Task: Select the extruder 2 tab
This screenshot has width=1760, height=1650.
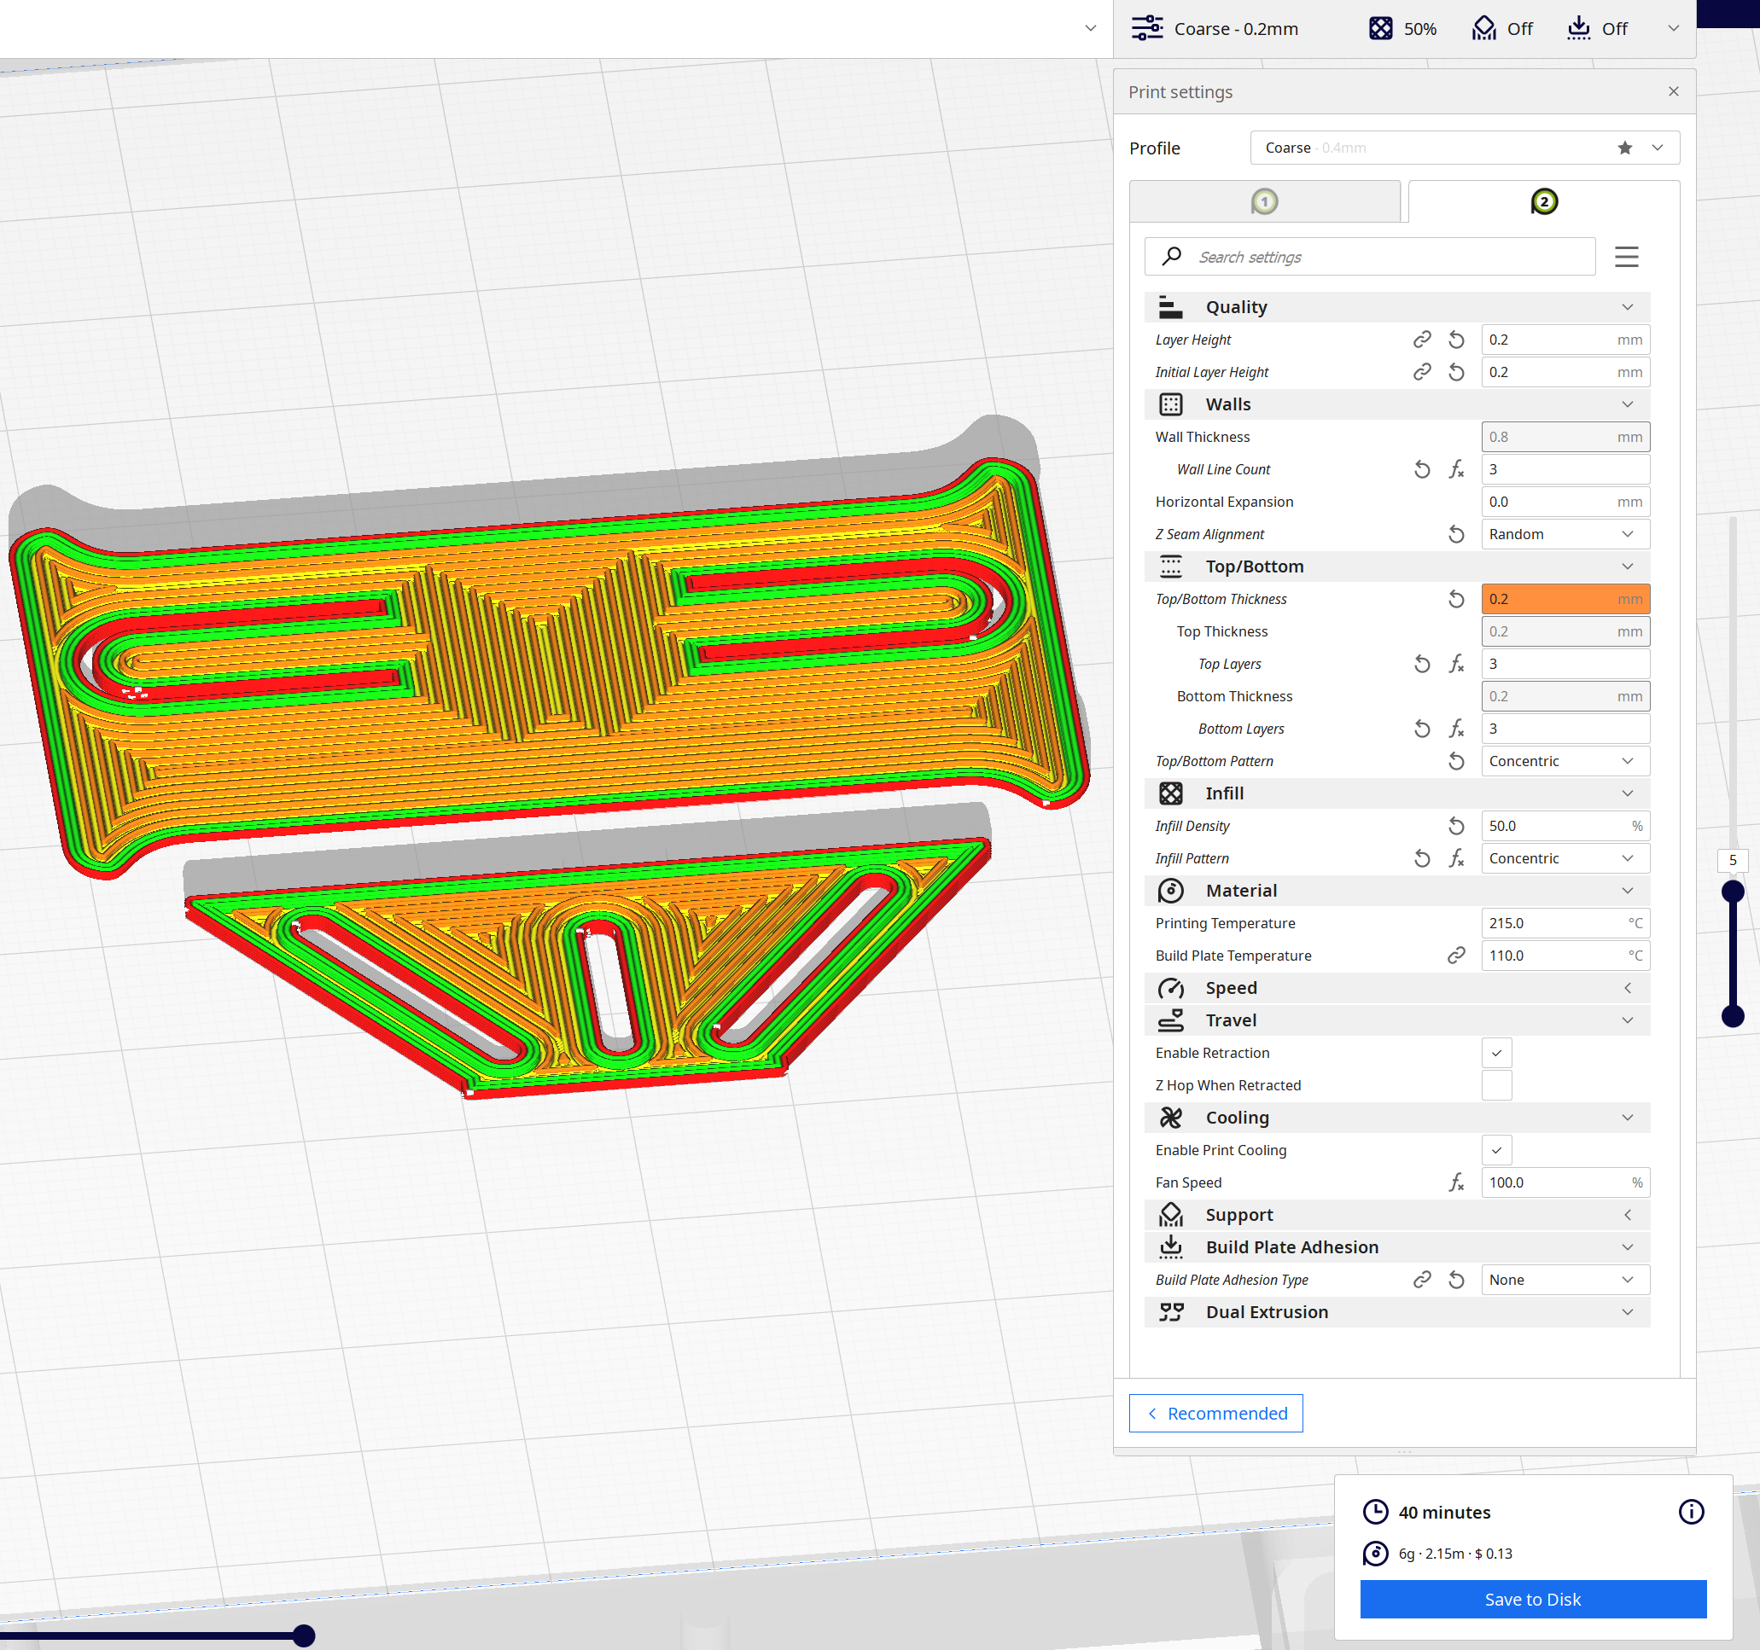Action: (1543, 201)
